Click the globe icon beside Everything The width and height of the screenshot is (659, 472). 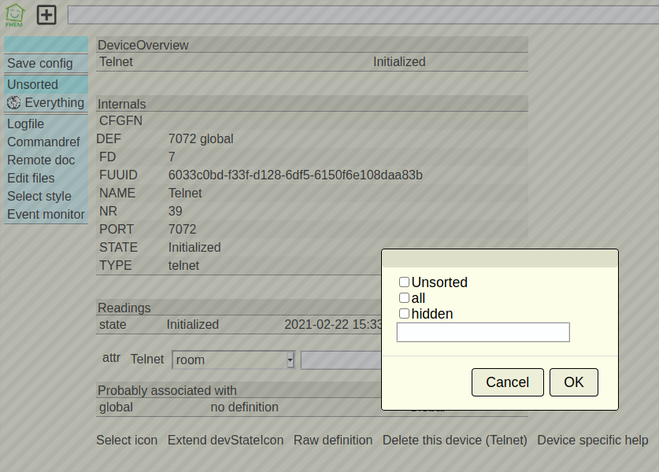[13, 102]
